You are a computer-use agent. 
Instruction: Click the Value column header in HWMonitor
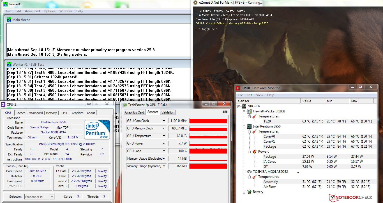(313, 101)
